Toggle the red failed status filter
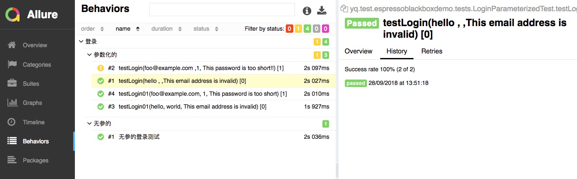Image resolution: width=577 pixels, height=179 pixels. (x=289, y=29)
